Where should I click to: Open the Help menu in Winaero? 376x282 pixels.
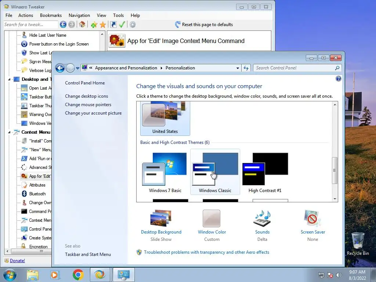tap(135, 15)
